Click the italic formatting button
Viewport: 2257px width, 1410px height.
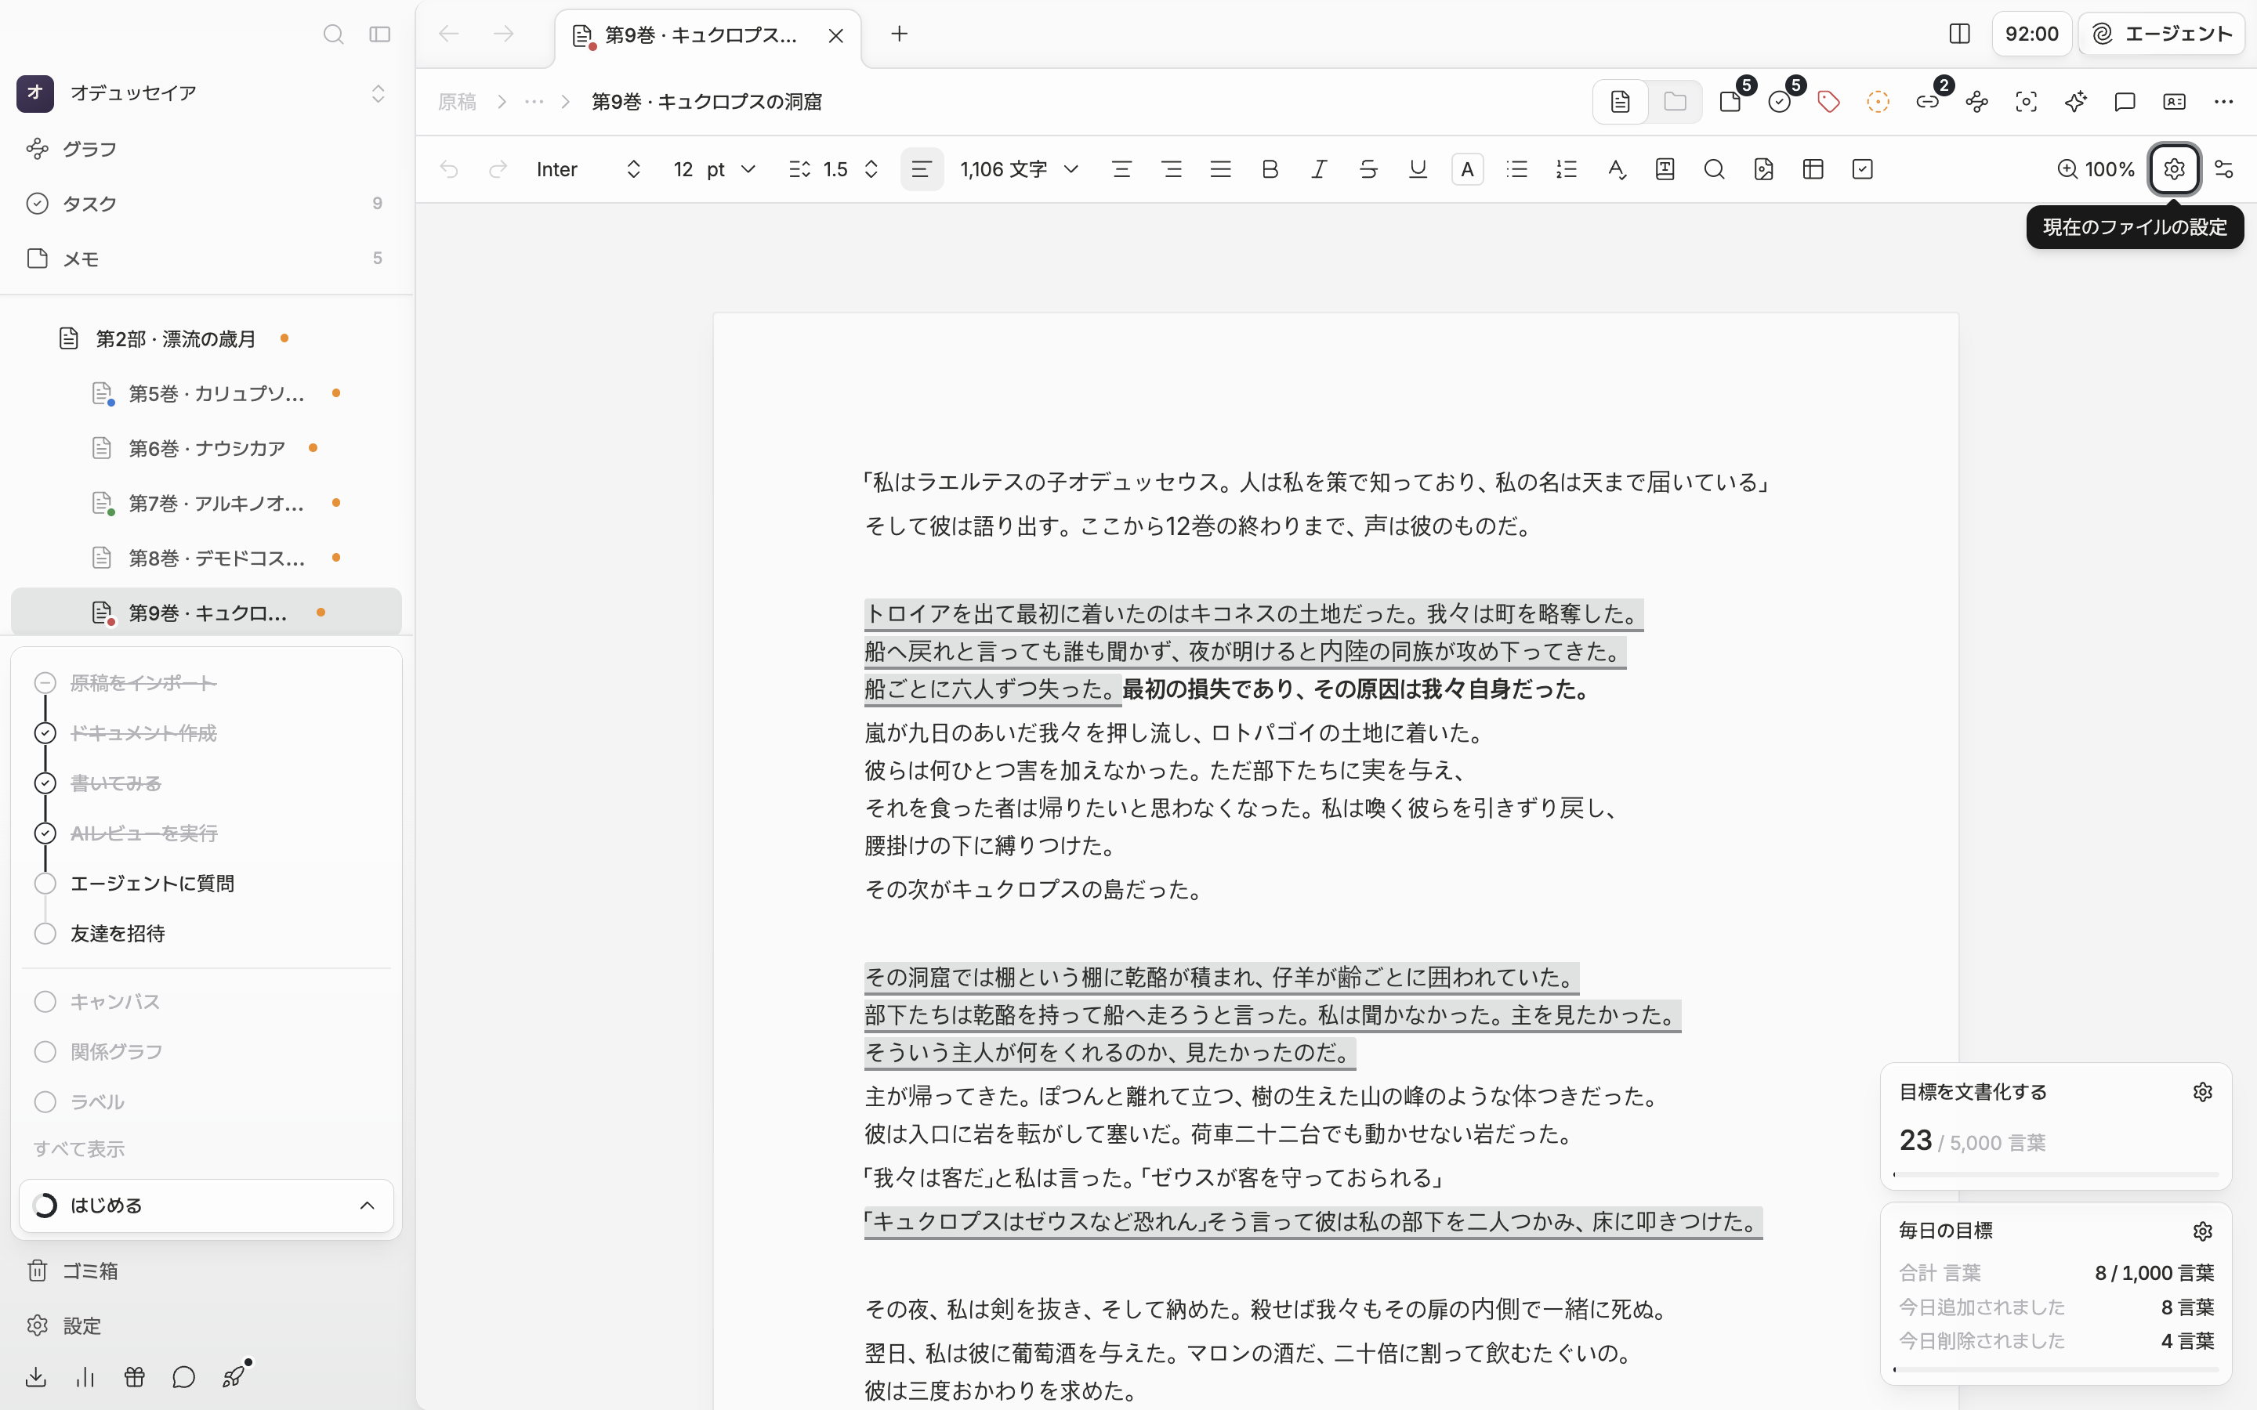point(1319,168)
